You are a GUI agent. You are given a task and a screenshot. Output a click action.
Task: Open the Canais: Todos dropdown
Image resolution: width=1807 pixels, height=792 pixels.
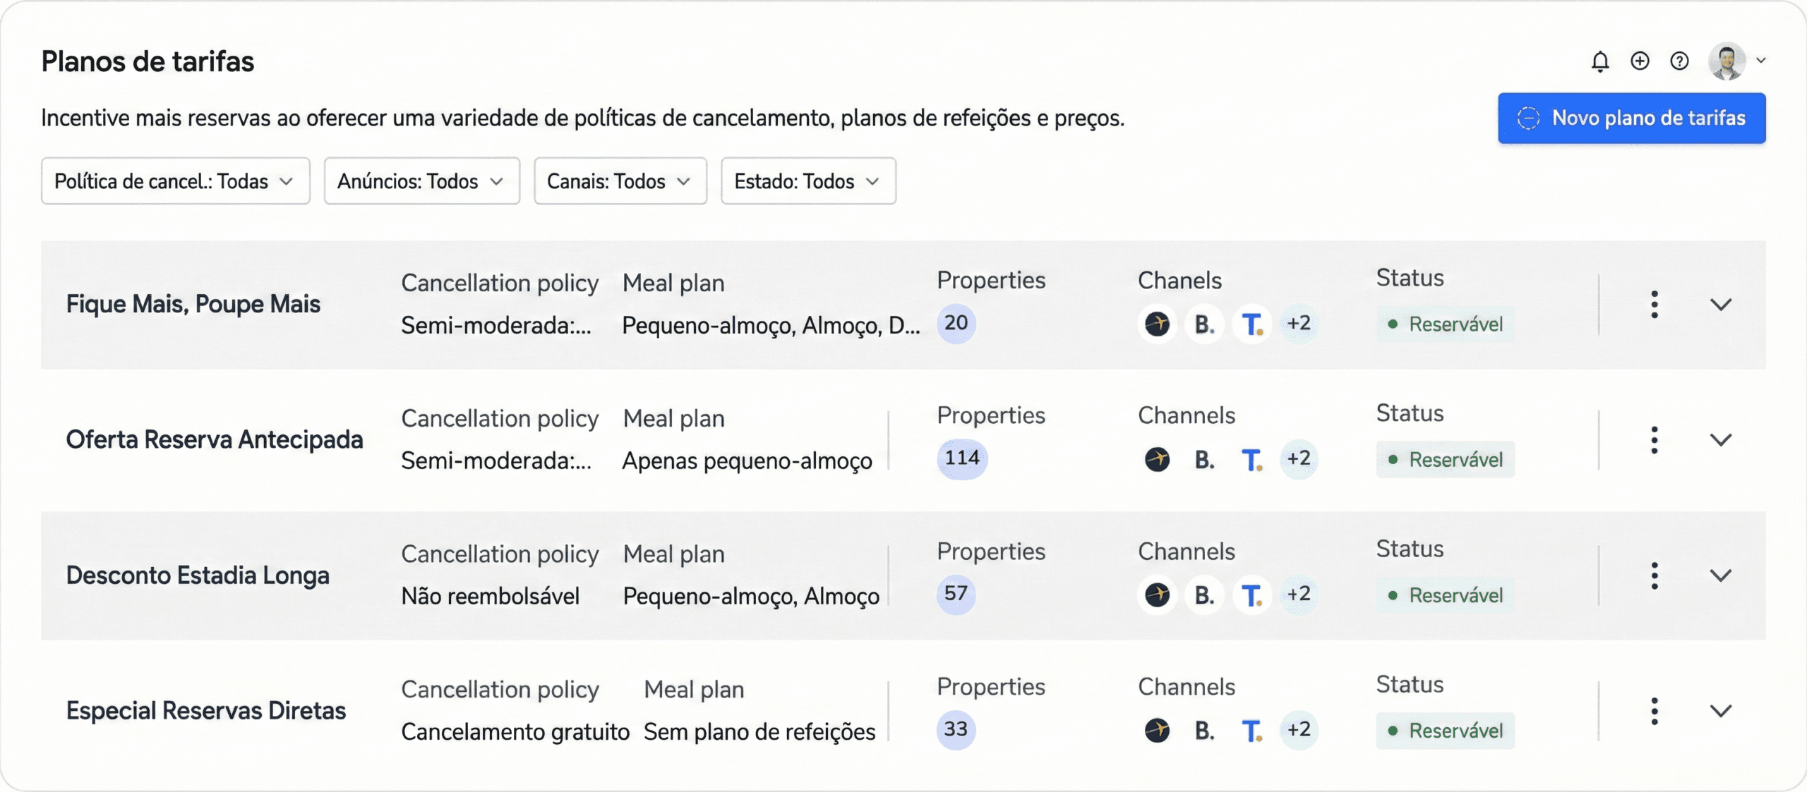point(620,181)
